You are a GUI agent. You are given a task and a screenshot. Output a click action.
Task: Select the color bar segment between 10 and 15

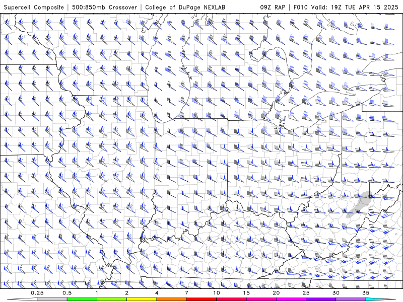pos(231,299)
